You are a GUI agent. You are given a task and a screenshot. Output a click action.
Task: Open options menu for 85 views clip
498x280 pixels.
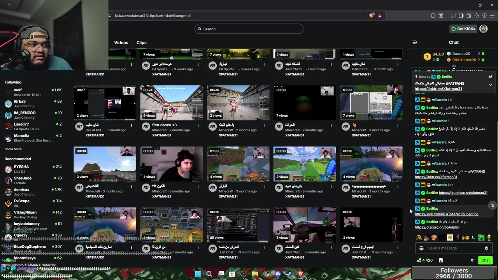(x=265, y=247)
